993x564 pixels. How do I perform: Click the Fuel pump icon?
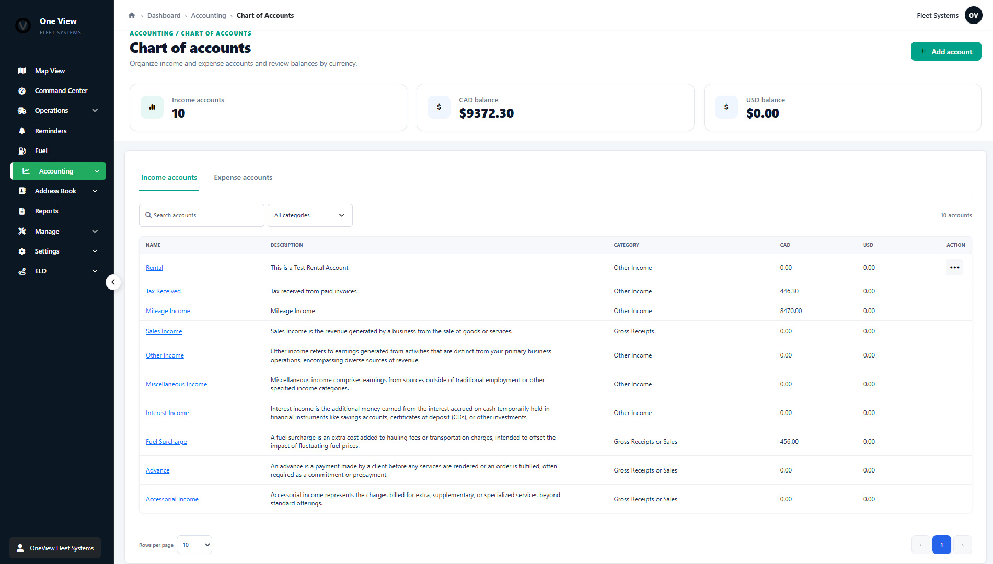click(x=22, y=151)
